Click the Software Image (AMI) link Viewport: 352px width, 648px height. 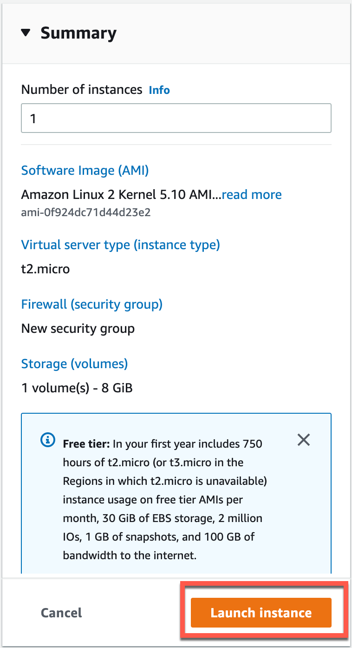point(85,171)
